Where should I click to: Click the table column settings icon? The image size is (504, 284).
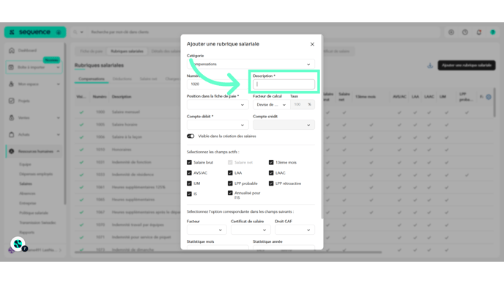click(489, 97)
